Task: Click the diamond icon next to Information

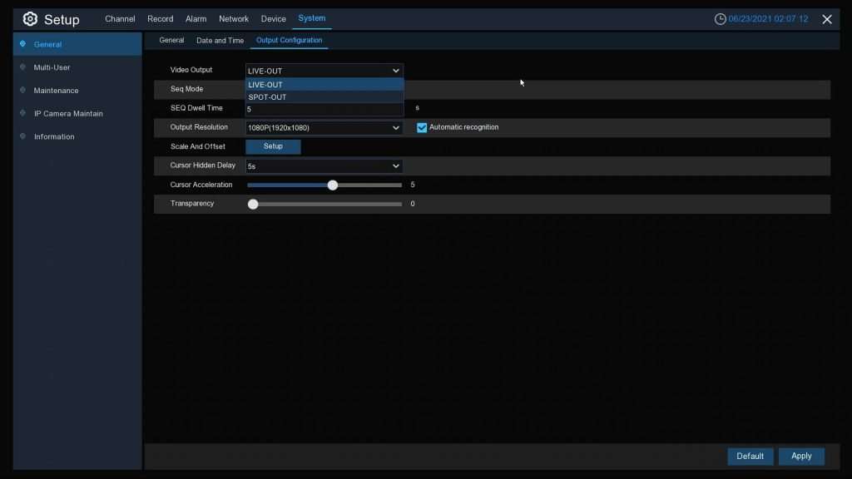Action: point(22,136)
